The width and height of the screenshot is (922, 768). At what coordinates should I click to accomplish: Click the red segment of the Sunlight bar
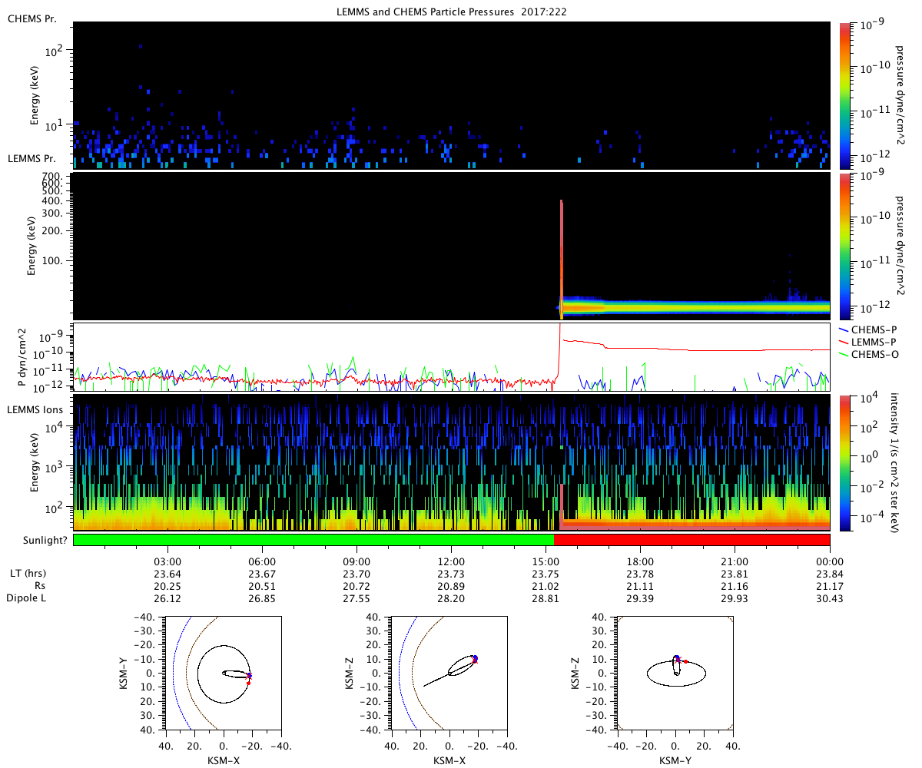(691, 540)
